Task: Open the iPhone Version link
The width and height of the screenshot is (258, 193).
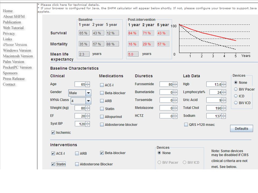Action: (x=15, y=45)
